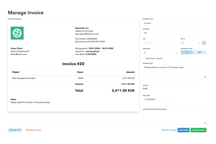Viewport: 216px width, 144px height.
Task: Click the demo@client.com email text
Action: tap(19, 54)
